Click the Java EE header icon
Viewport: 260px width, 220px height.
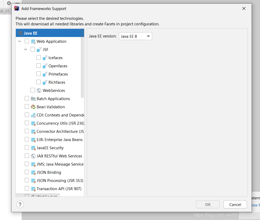click(21, 33)
